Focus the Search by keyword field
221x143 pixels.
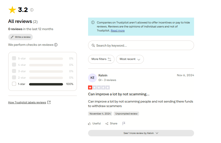point(141,45)
